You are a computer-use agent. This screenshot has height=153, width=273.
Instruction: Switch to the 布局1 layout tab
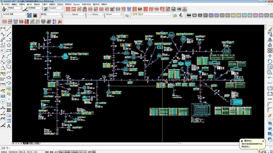(31, 143)
